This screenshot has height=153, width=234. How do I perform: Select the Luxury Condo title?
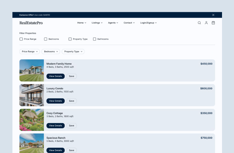coord(55,88)
